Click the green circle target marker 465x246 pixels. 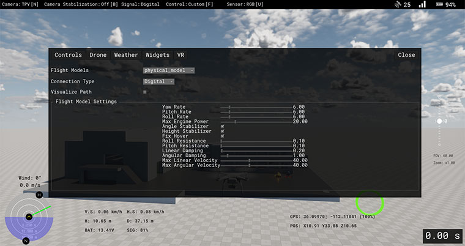tap(370, 202)
